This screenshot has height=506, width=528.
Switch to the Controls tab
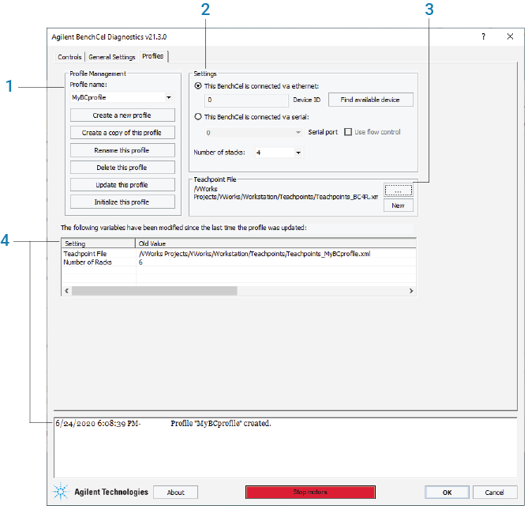(x=69, y=57)
